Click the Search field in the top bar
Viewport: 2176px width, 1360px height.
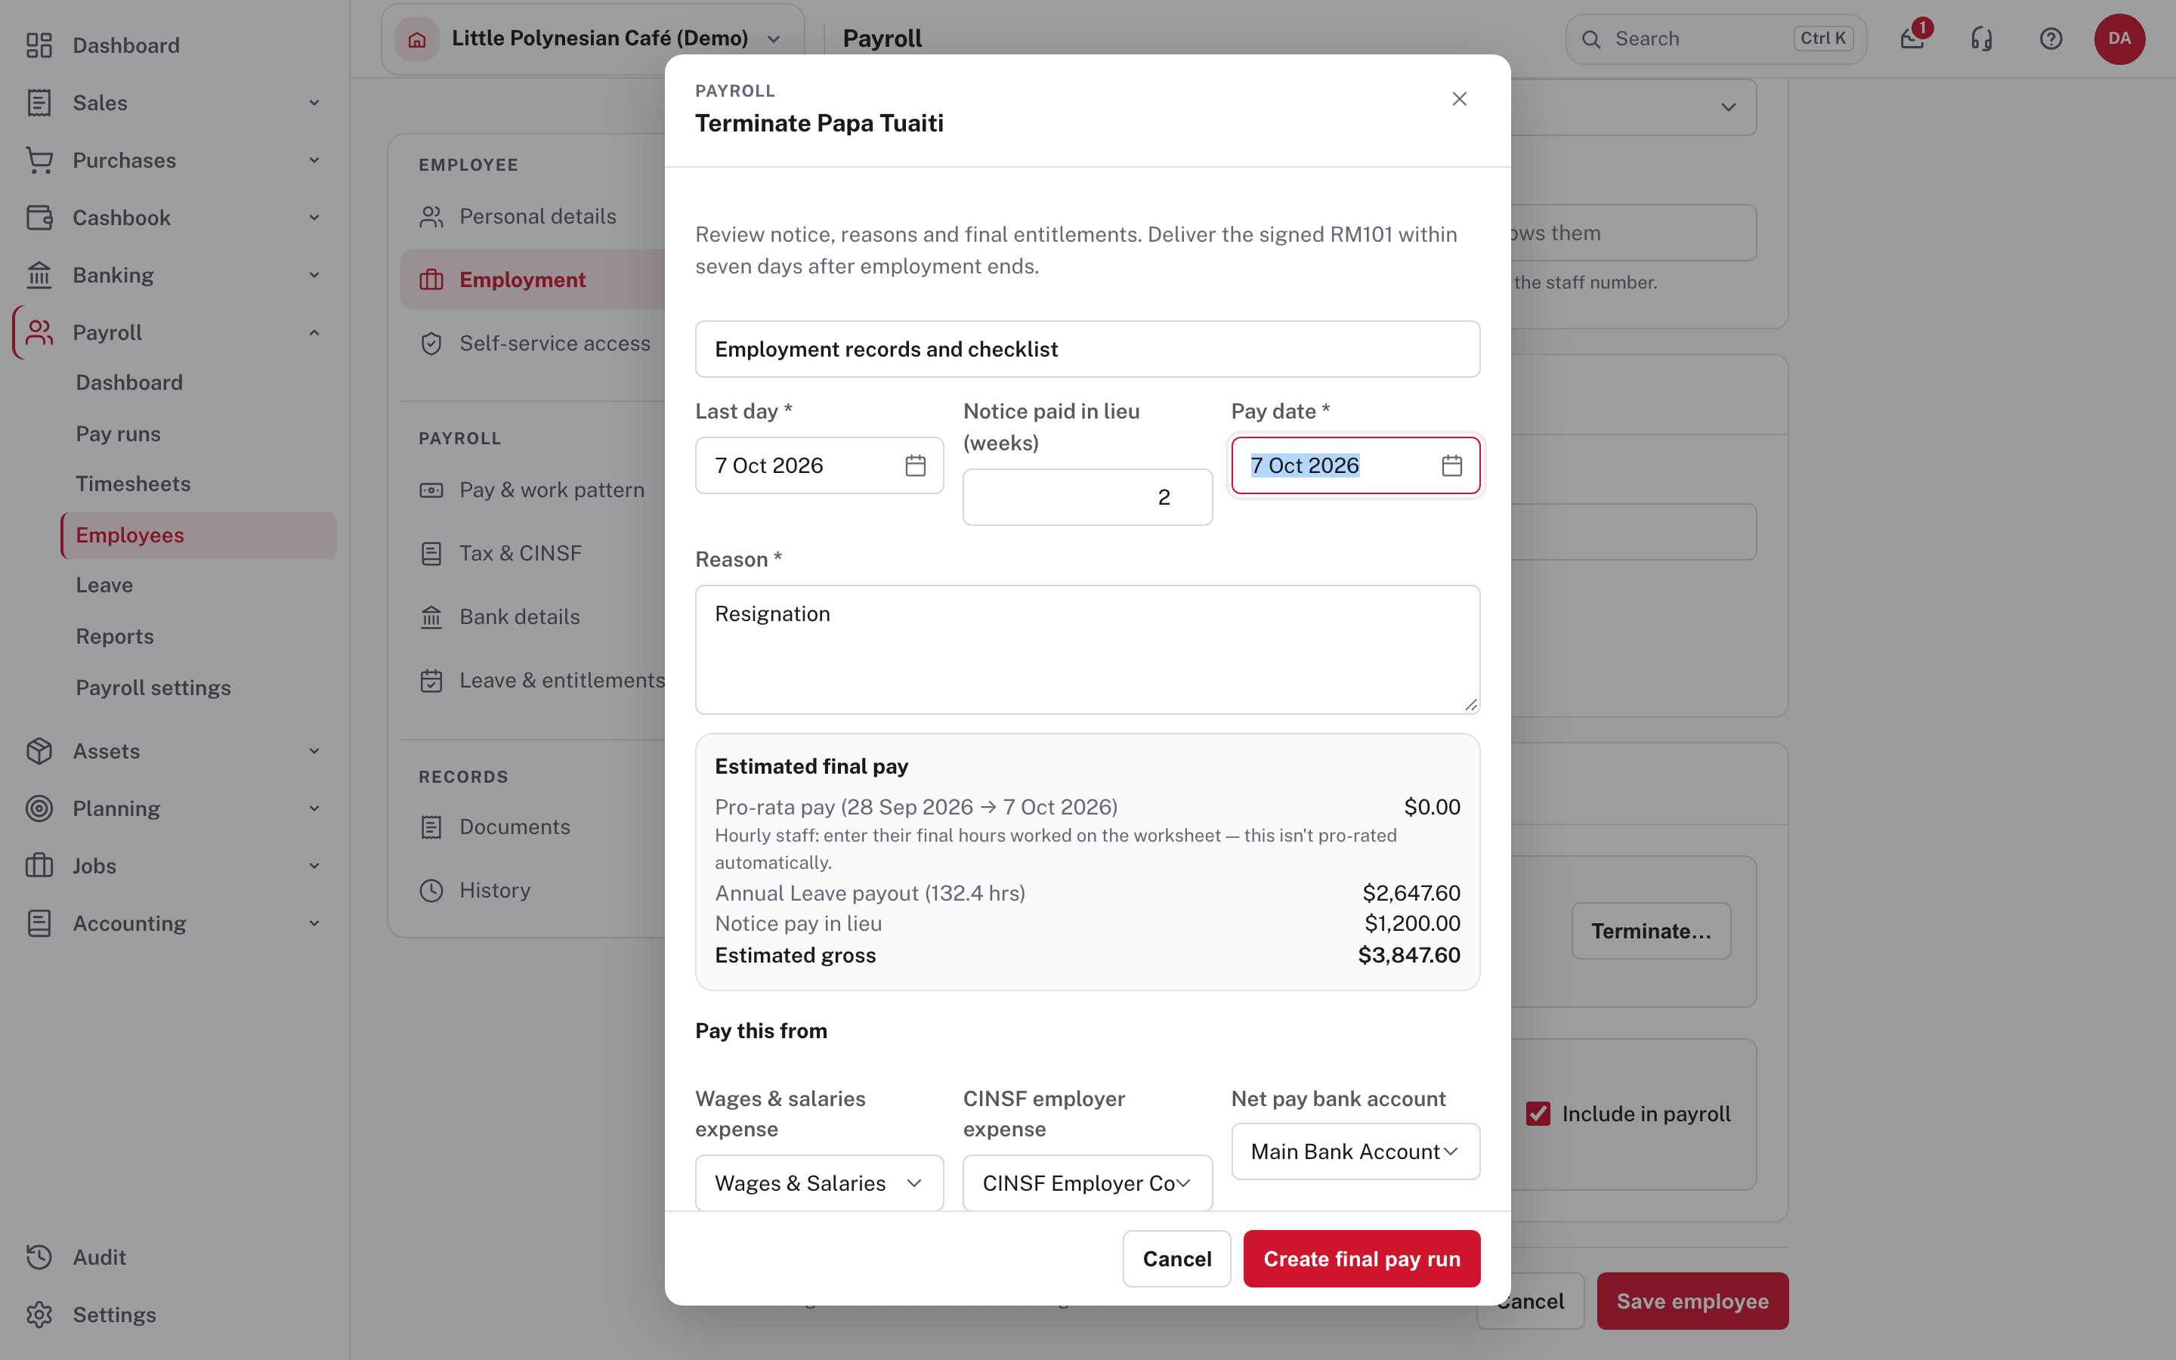pos(1716,39)
